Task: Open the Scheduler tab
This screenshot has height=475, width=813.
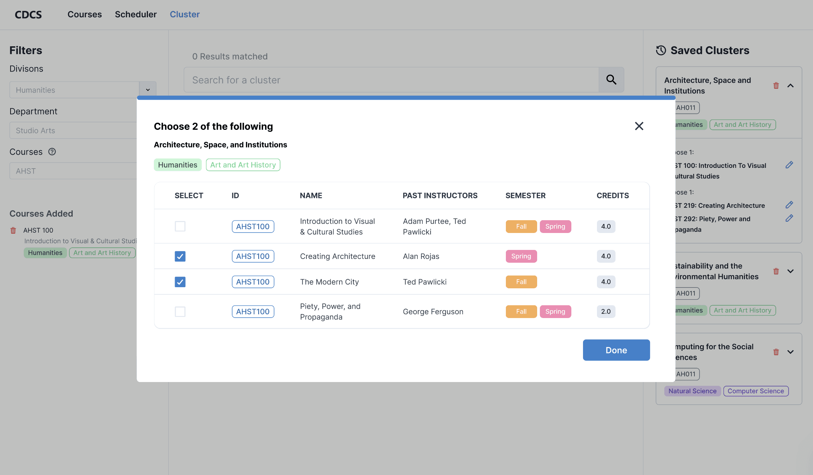Action: click(135, 14)
